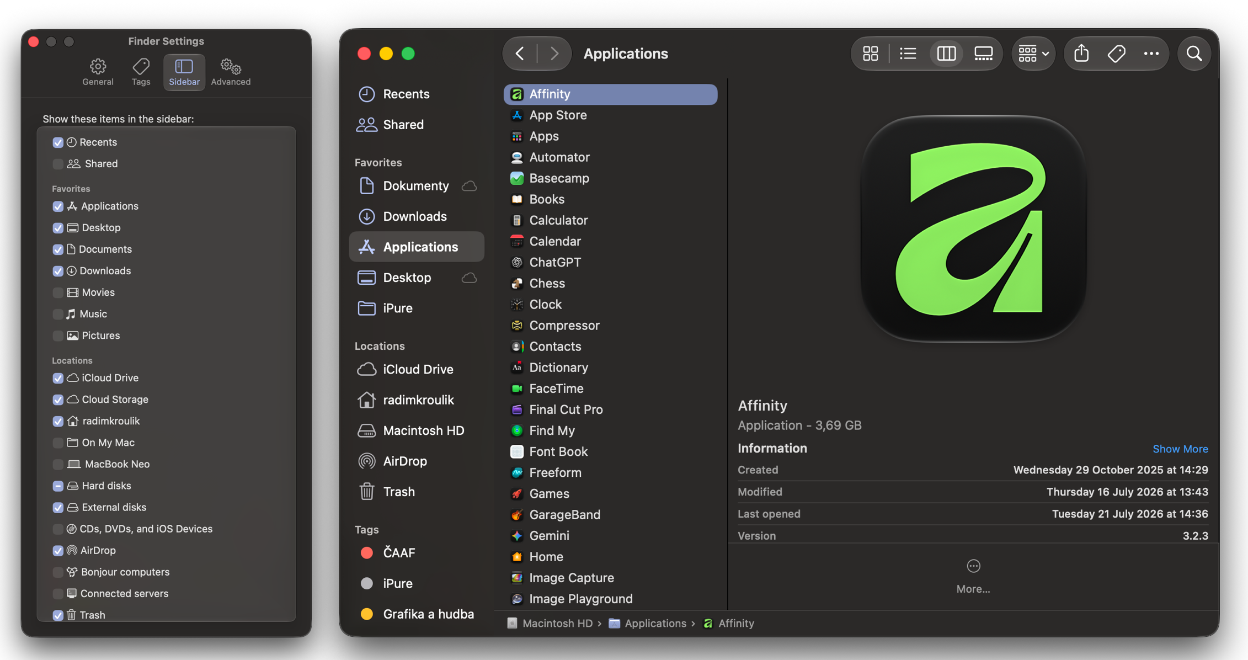The height and width of the screenshot is (660, 1248).
Task: Select the Sidebar settings tab
Action: pos(184,72)
